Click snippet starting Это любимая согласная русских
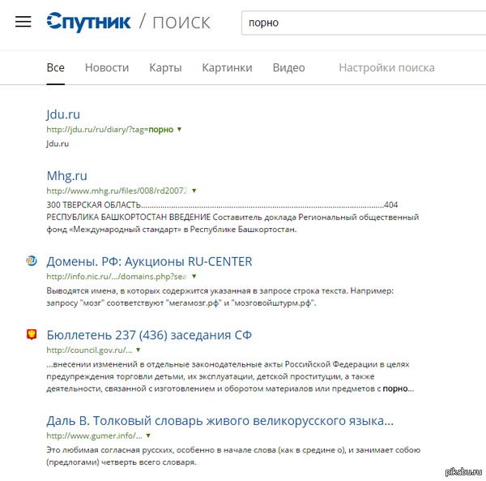The width and height of the screenshot is (486, 481). (x=233, y=456)
